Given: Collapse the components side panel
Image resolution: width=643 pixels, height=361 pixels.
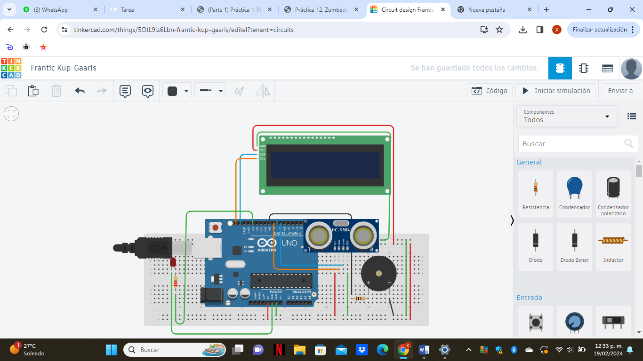Looking at the screenshot, I should click(512, 220).
